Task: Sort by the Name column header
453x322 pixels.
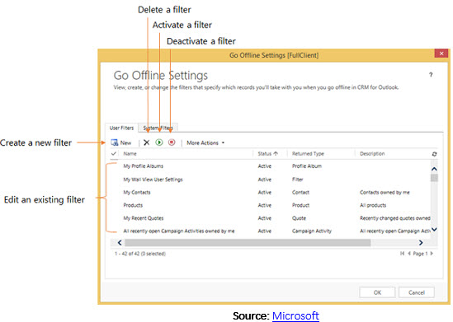Action: [130, 154]
